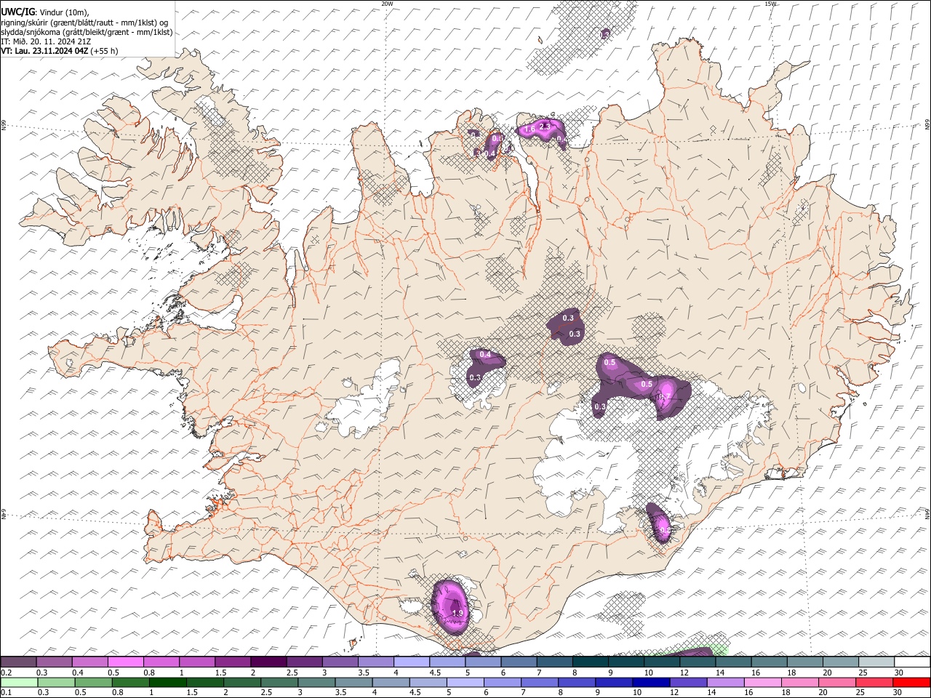Click the 0.2 label starting the snow scale

point(6,673)
